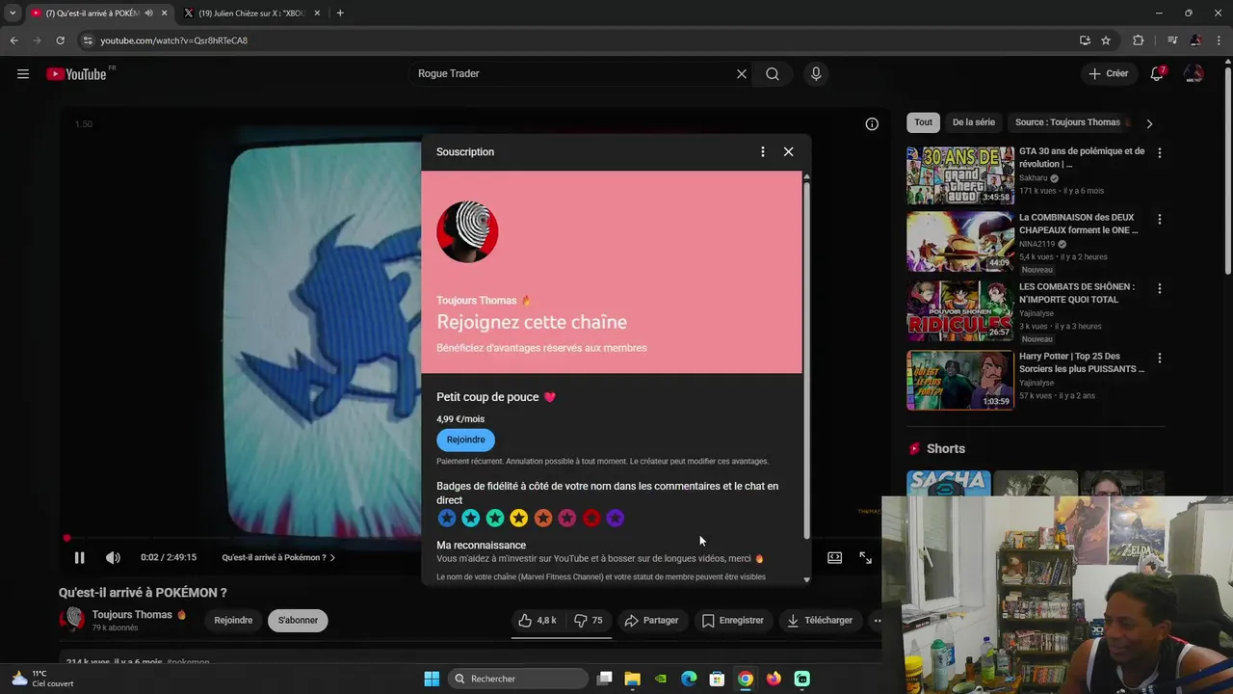1233x694 pixels.
Task: Click the Windows taskbar Rechercher box
Action: 519,679
